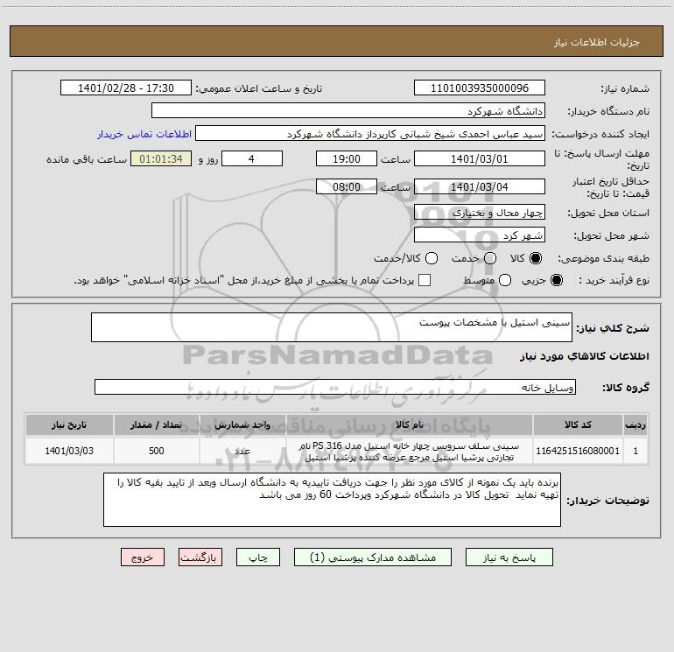Open اطلاعات تماس خریدار link
This screenshot has height=652, width=674.
pyautogui.click(x=144, y=134)
